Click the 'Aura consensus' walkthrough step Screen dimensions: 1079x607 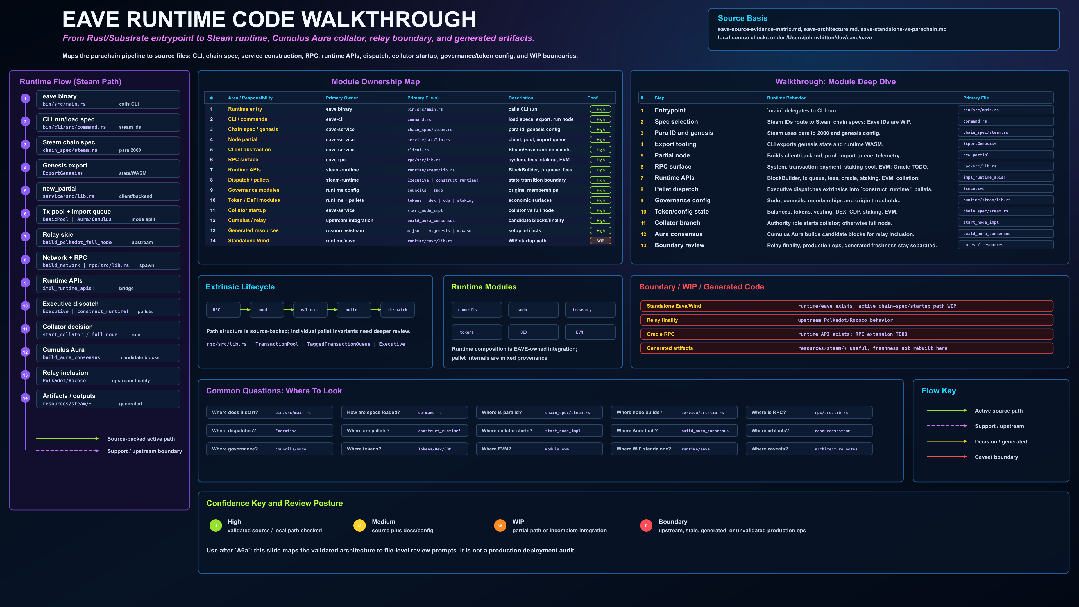click(679, 234)
